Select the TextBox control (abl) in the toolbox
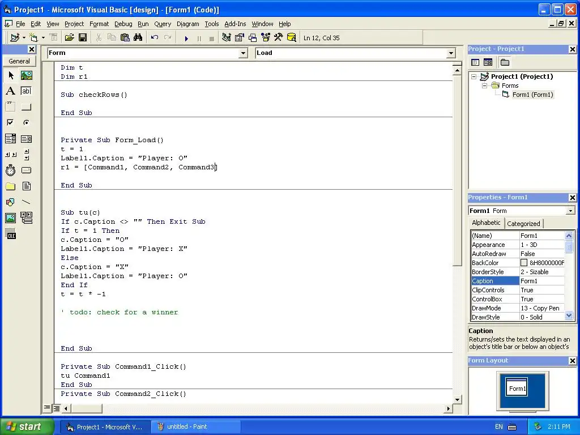 coord(26,91)
